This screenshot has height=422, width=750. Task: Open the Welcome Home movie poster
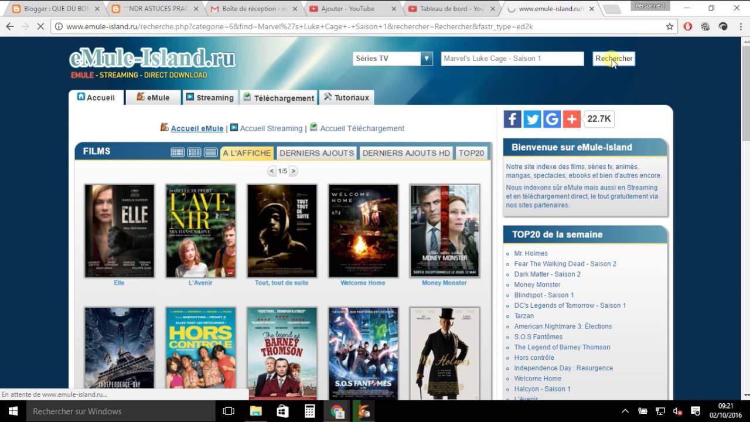363,231
